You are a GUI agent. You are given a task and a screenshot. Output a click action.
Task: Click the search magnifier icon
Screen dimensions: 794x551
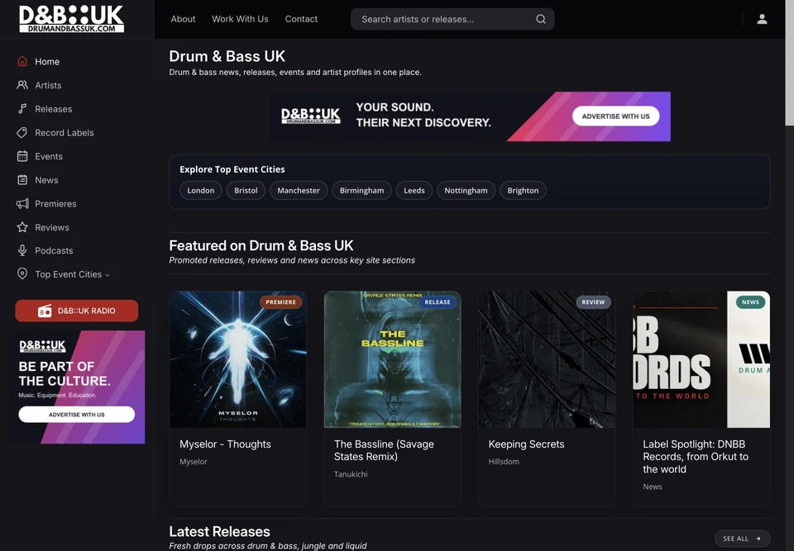541,19
